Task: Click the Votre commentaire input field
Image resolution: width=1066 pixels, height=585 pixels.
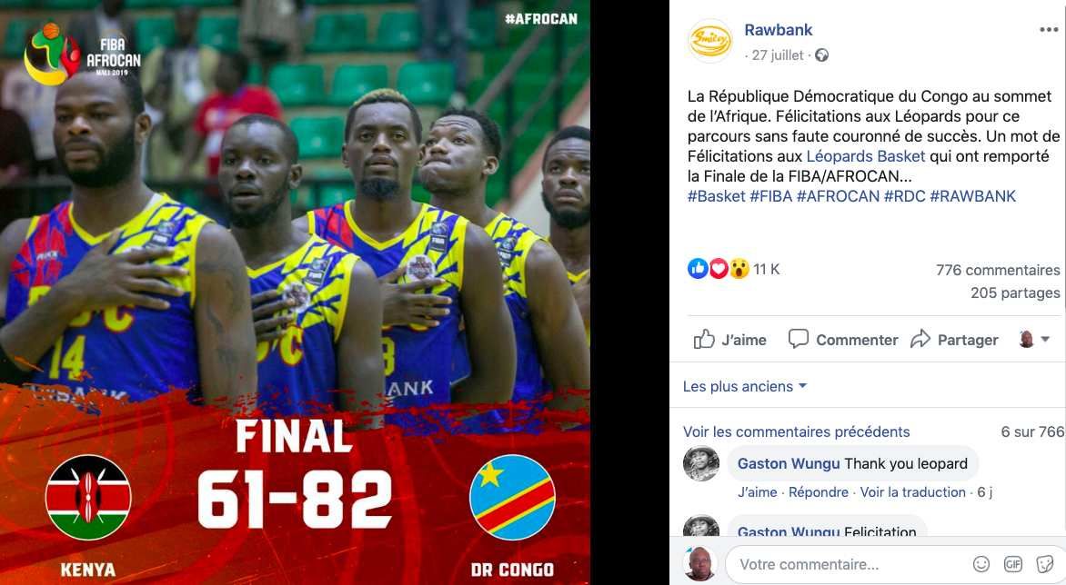Action: [850, 564]
